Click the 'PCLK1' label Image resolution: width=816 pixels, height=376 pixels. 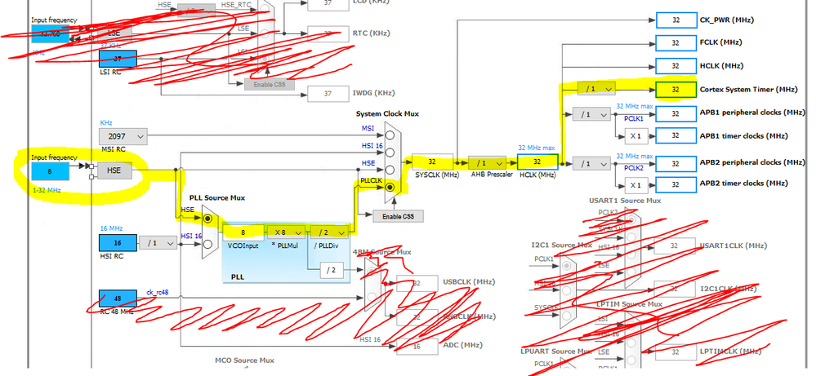[634, 118]
